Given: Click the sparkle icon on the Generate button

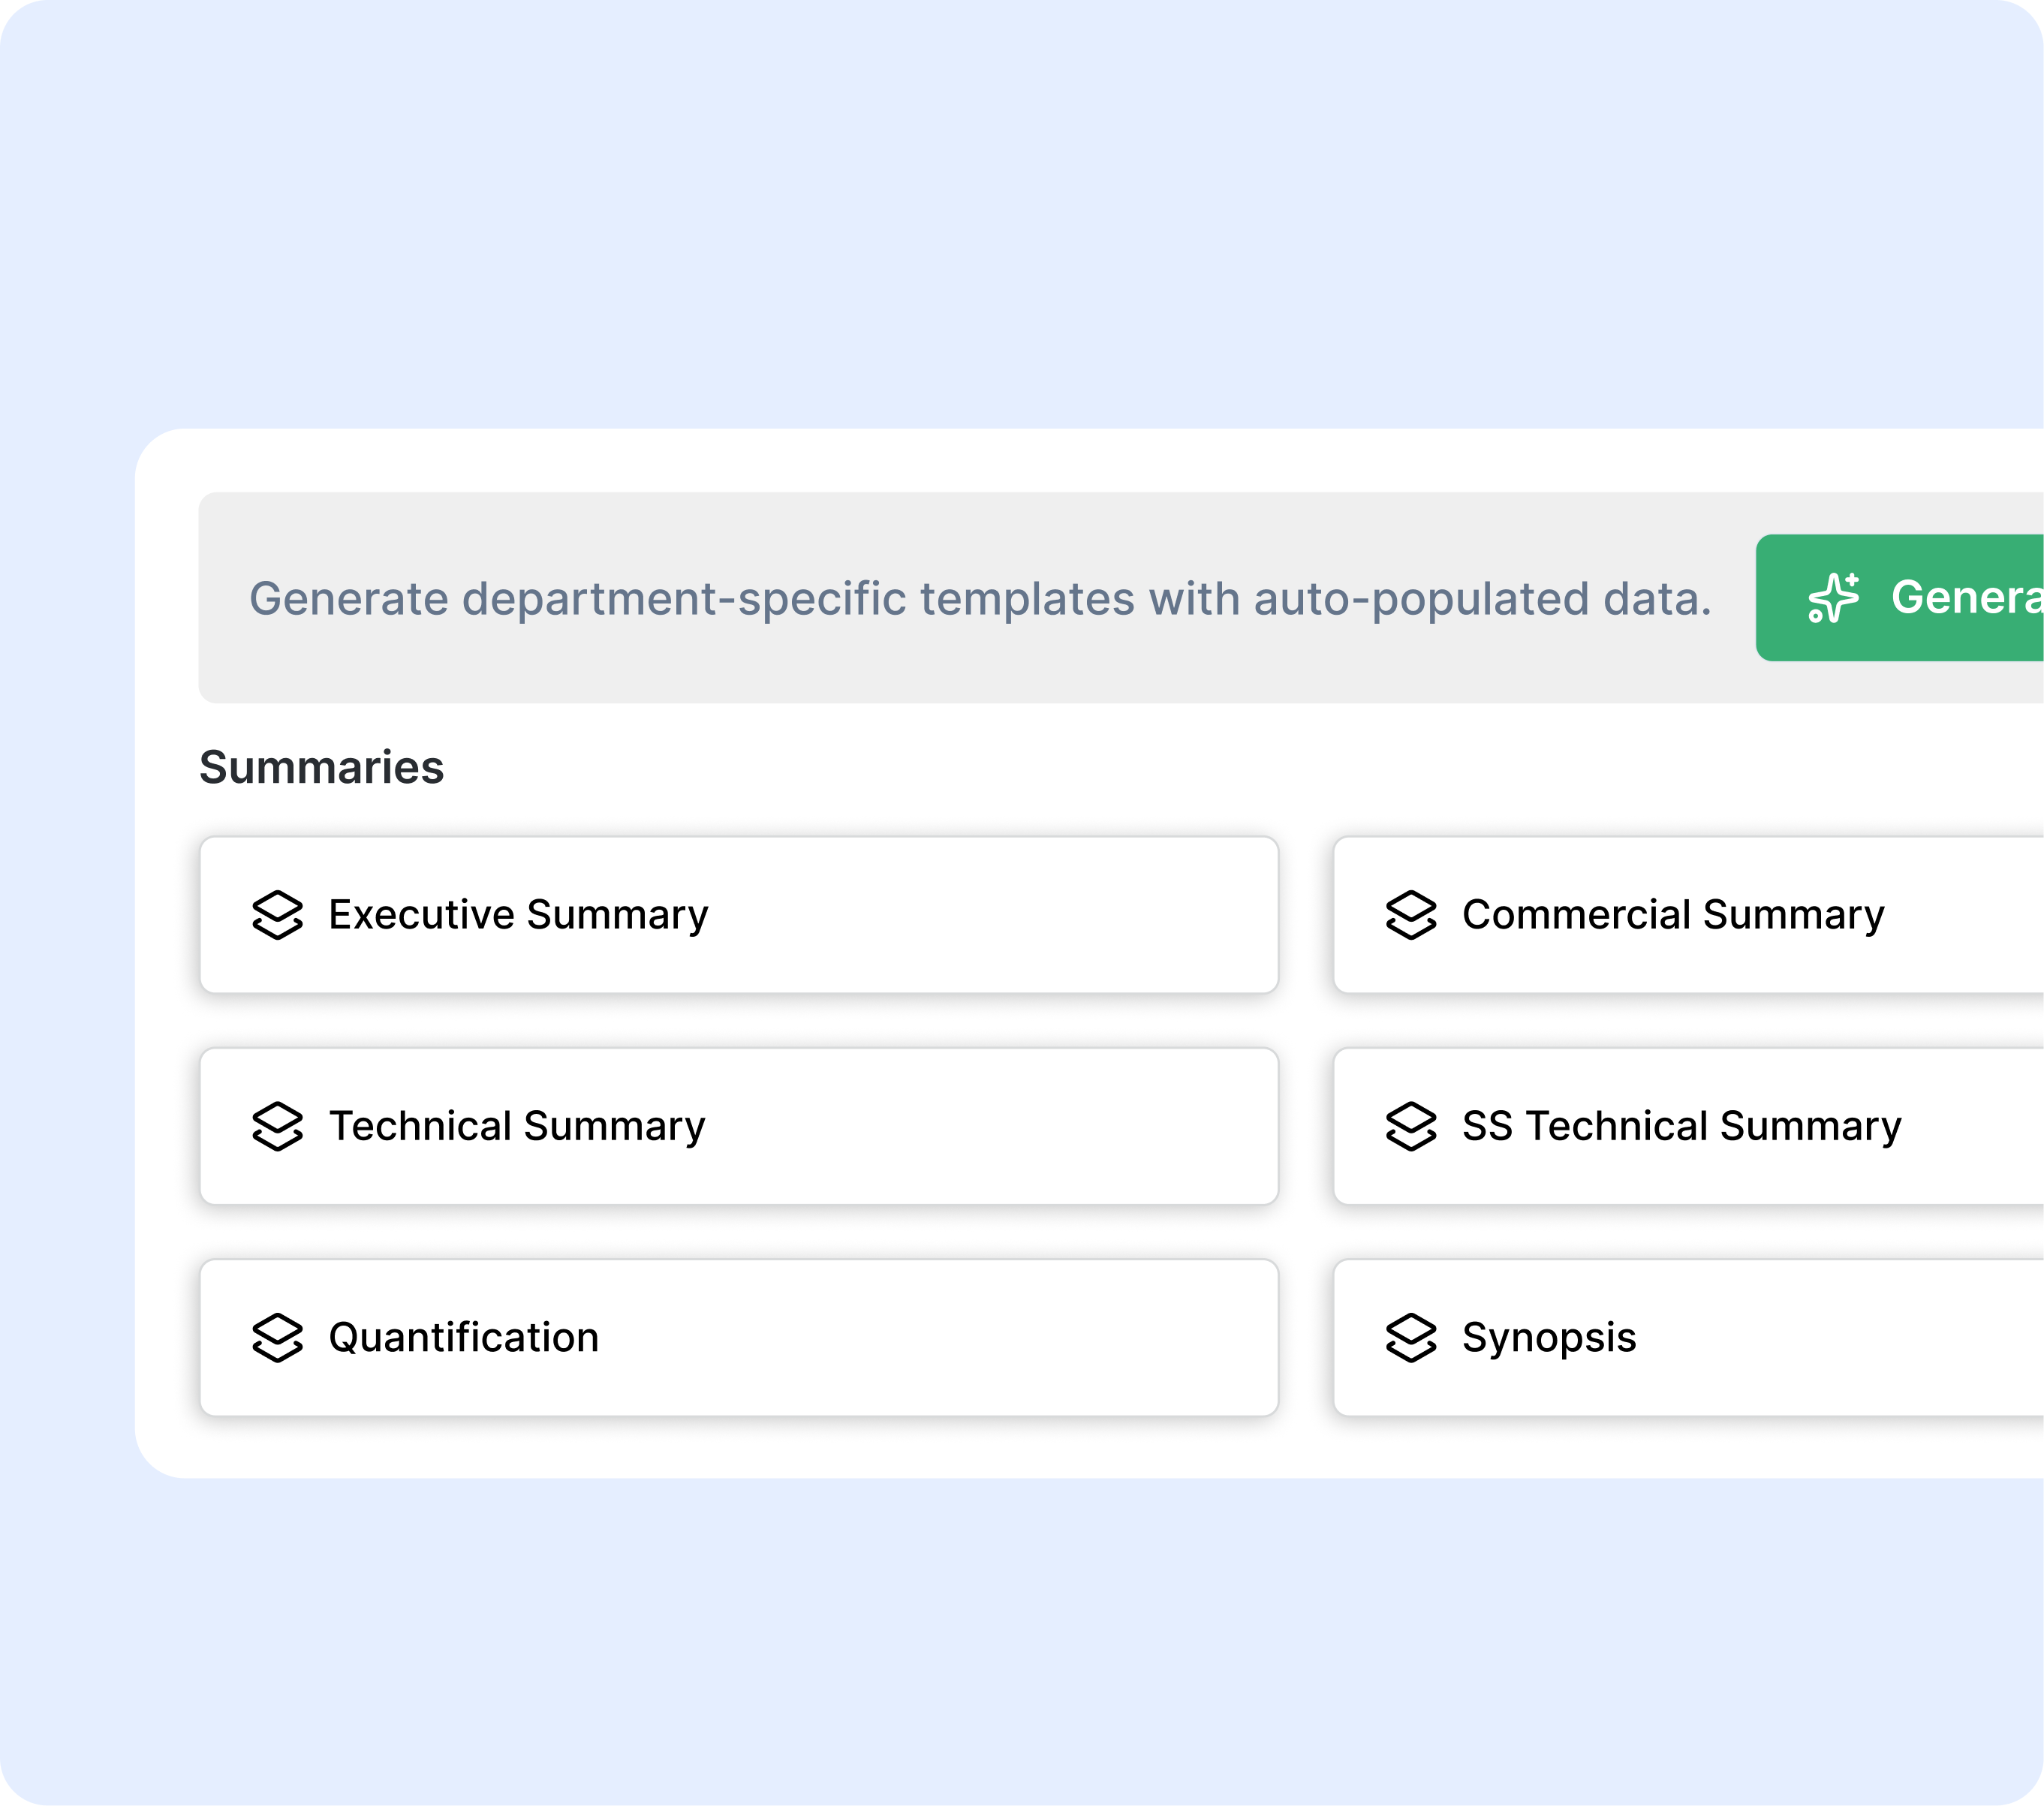Looking at the screenshot, I should pyautogui.click(x=1834, y=600).
